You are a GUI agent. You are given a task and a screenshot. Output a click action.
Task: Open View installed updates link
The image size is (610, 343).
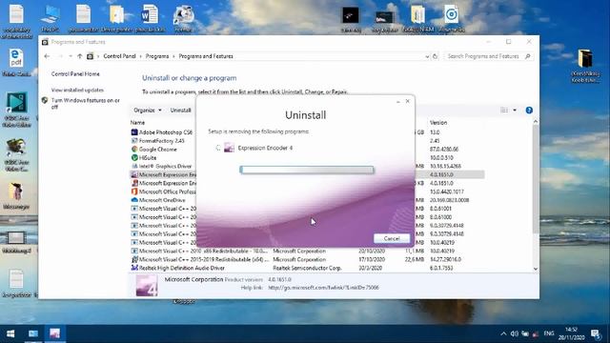[x=77, y=90]
